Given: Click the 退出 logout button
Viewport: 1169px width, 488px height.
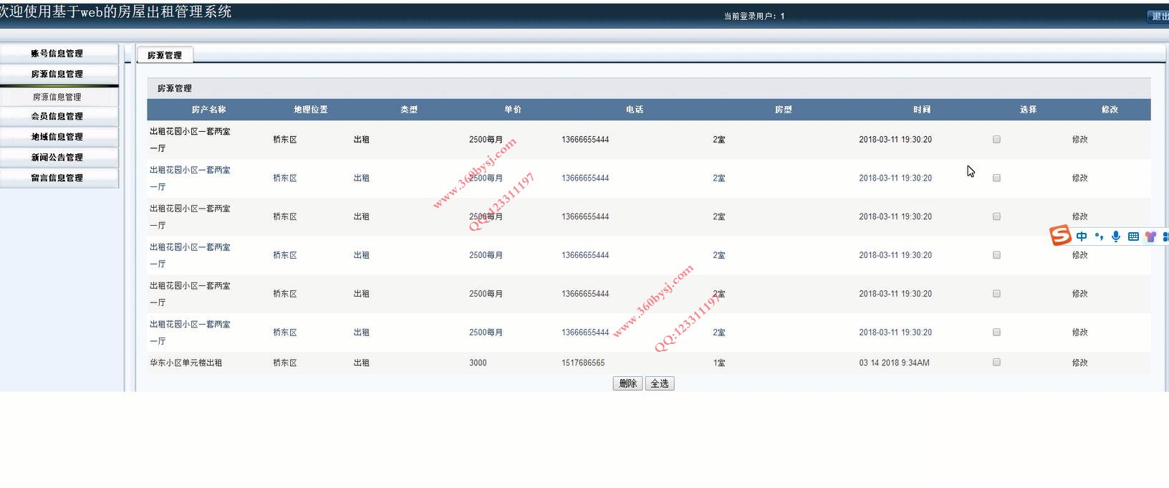Looking at the screenshot, I should (1159, 16).
